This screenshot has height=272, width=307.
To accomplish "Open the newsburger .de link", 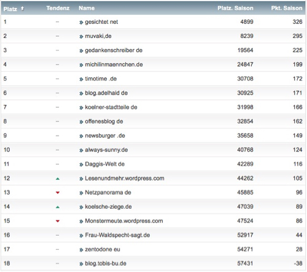I will 105,136.
